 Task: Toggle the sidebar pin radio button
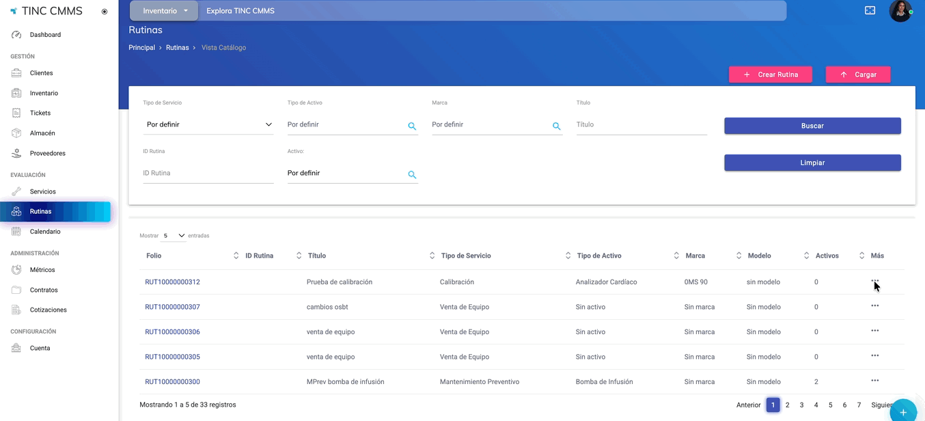tap(105, 12)
